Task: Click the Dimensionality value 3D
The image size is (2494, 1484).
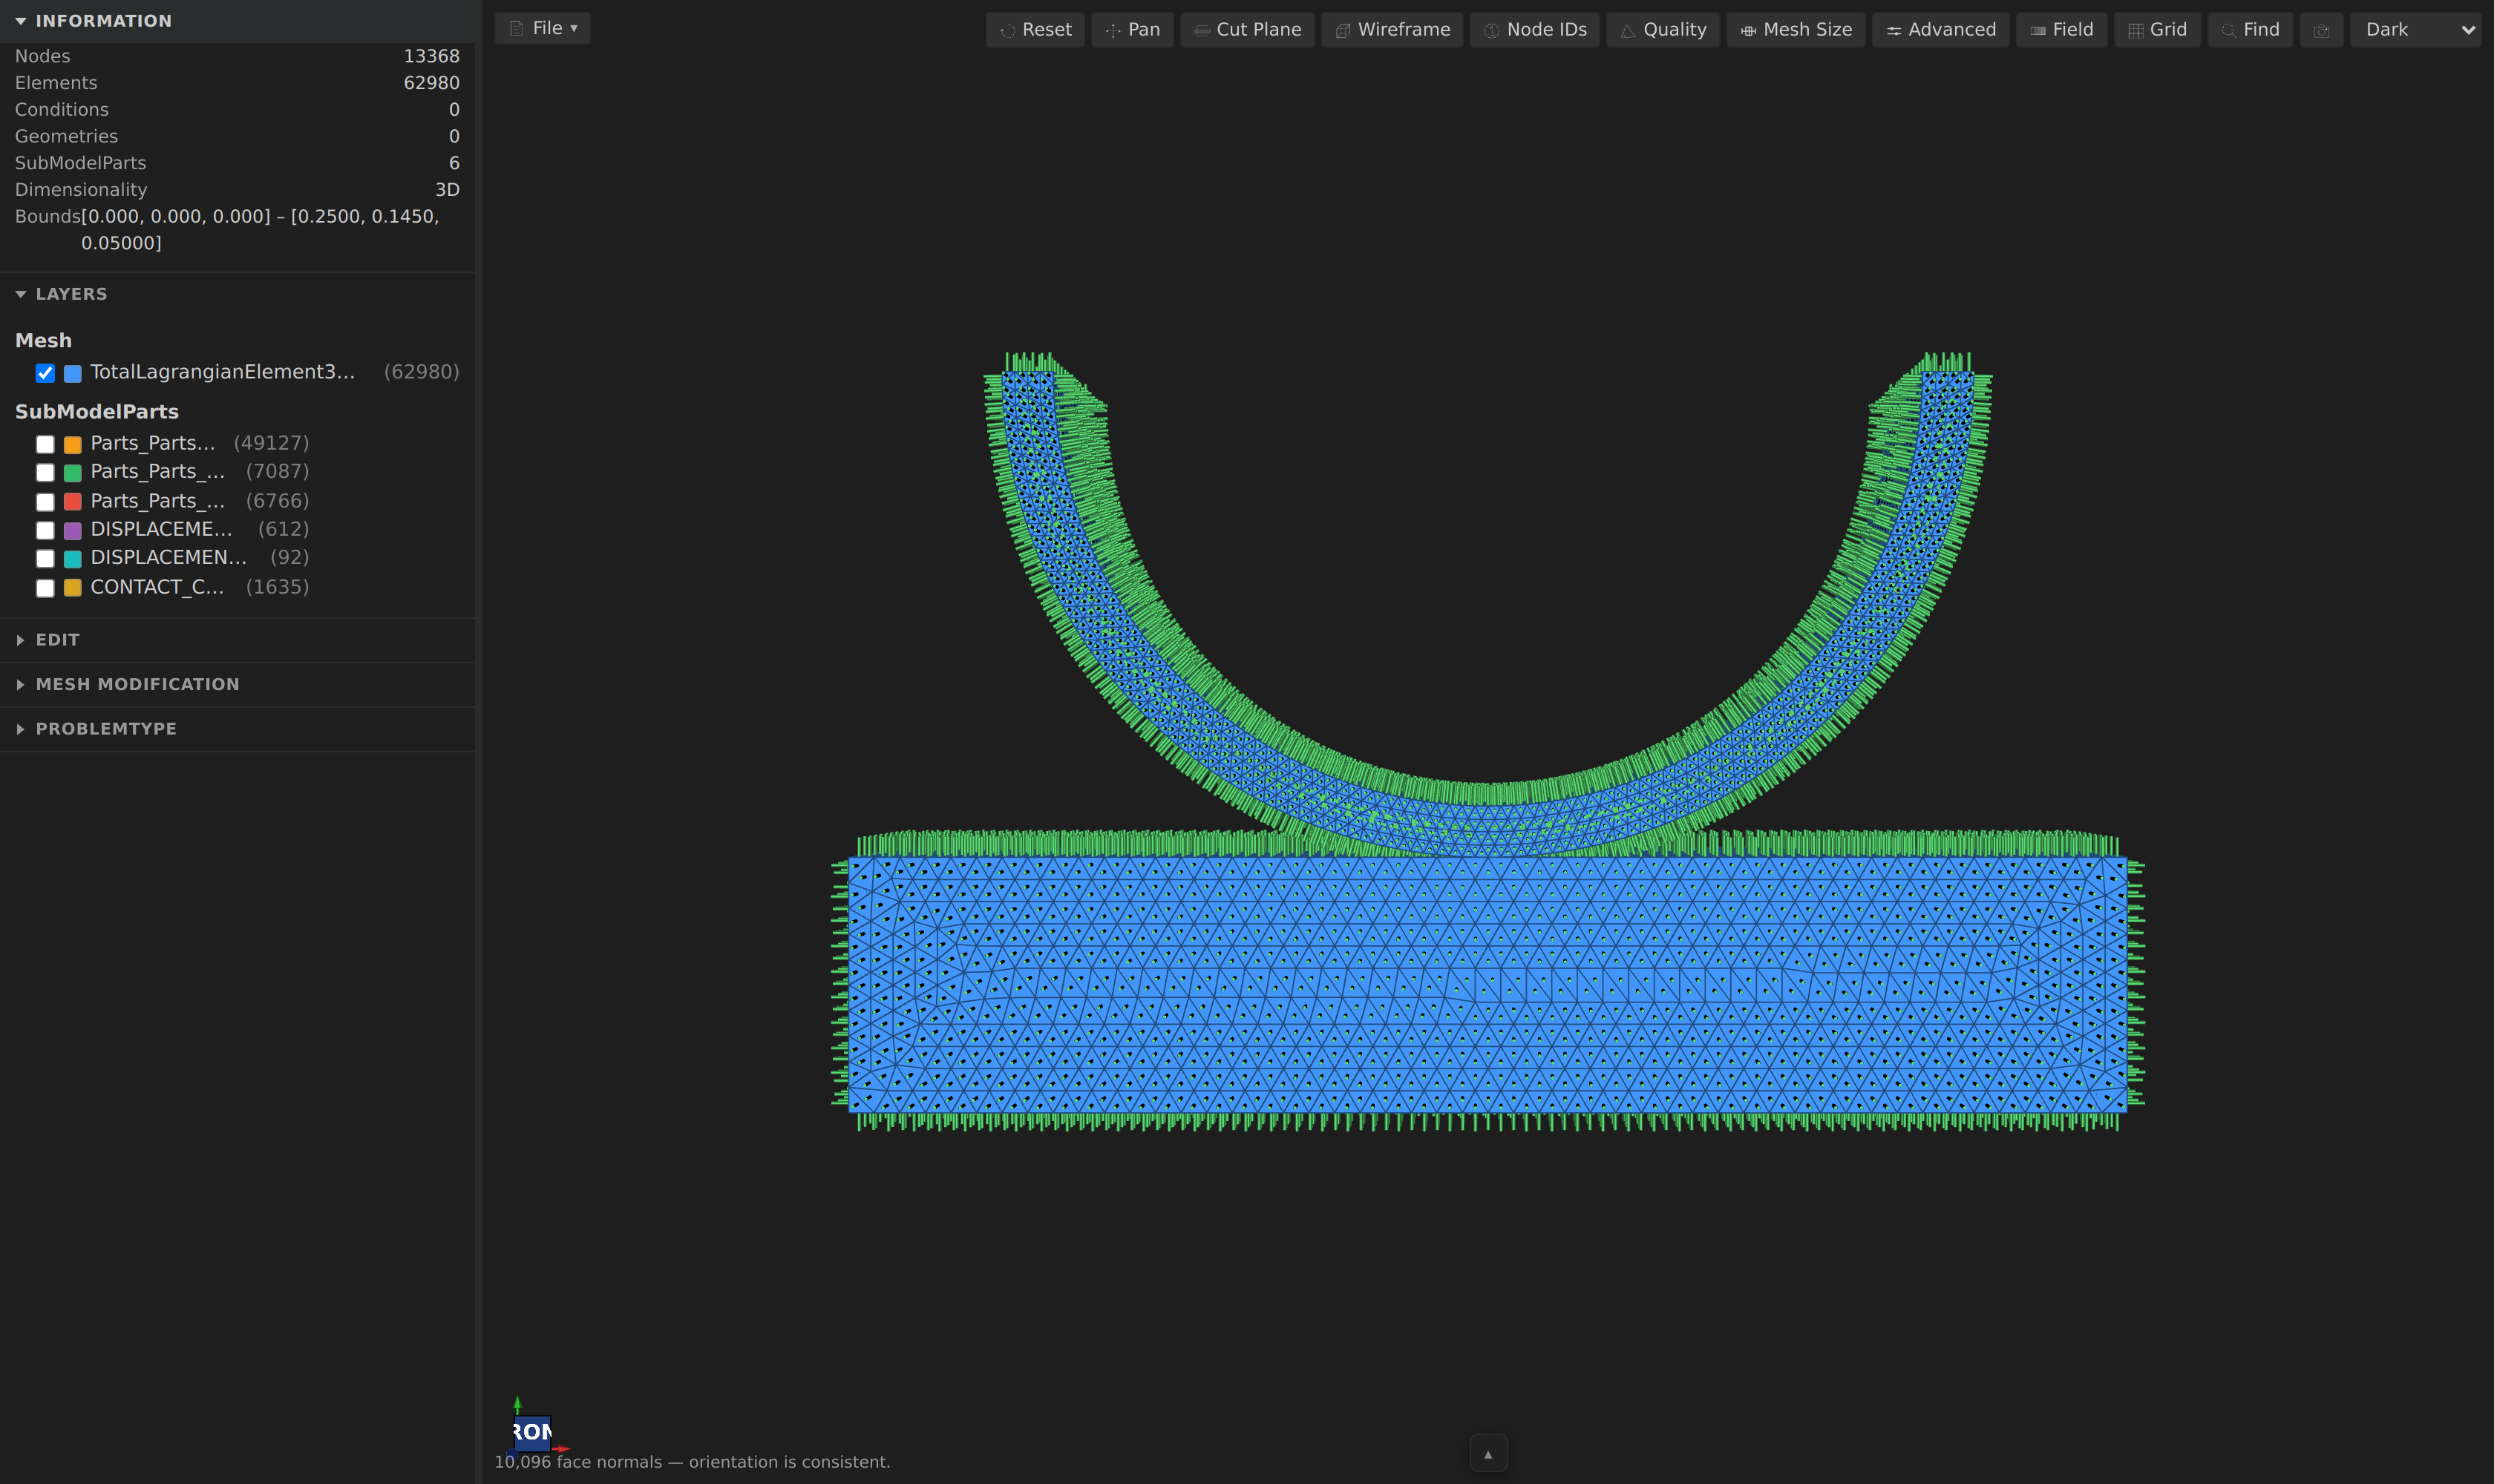Action: 447,190
